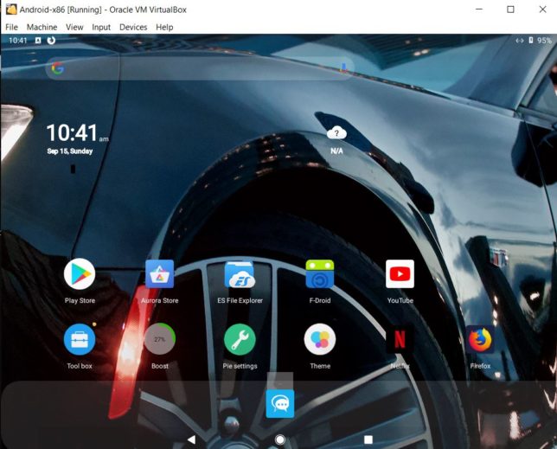
Task: Launch Aurora Store
Action: click(x=159, y=274)
